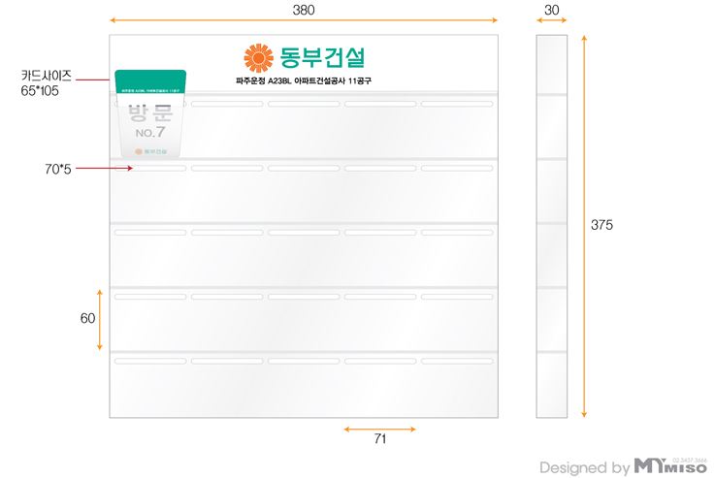Select the 380 width dimension label
Screen dimensions: 715x478
(304, 10)
